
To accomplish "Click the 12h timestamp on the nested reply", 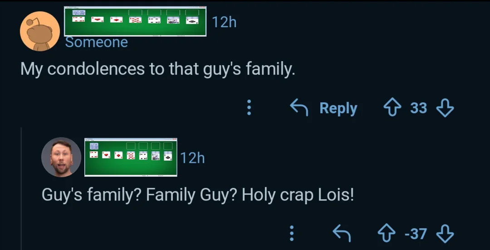I will point(192,158).
